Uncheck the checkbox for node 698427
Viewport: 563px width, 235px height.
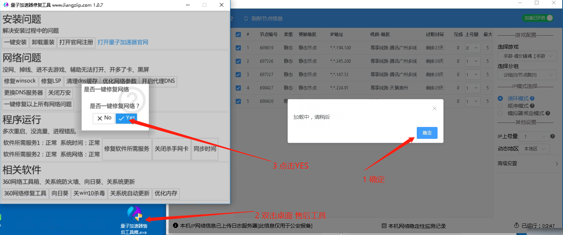[x=238, y=88]
